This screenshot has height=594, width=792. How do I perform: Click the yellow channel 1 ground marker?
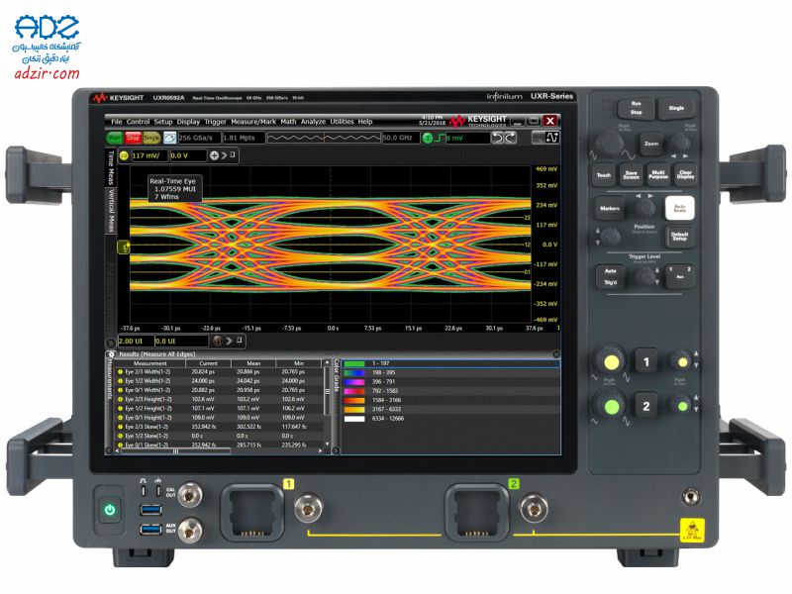pyautogui.click(x=124, y=247)
